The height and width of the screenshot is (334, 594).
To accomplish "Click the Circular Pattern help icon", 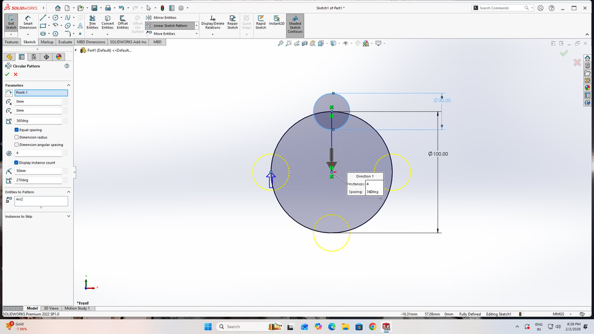I will [67, 66].
